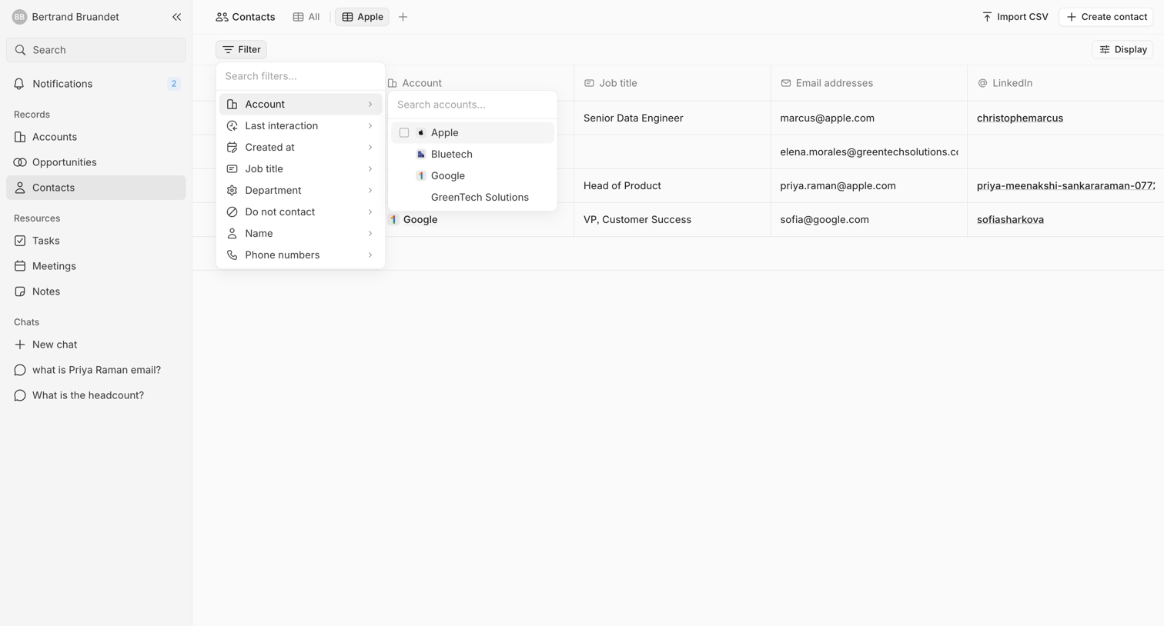The height and width of the screenshot is (626, 1164).
Task: Click Create contact button
Action: [1106, 17]
